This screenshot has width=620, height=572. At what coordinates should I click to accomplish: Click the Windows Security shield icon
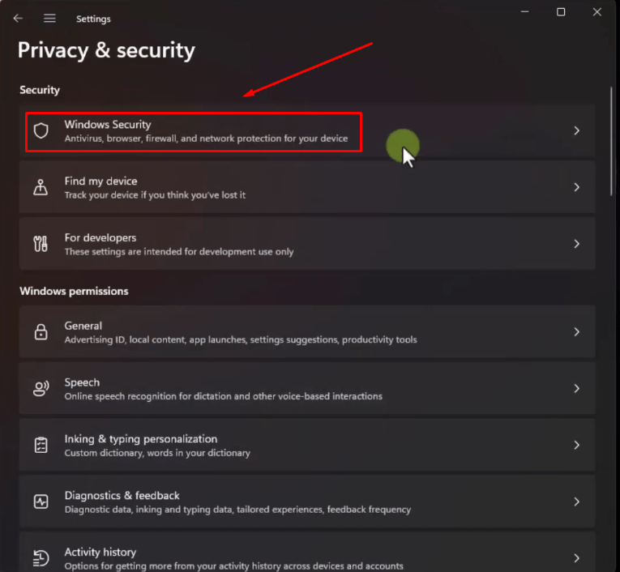pos(41,130)
